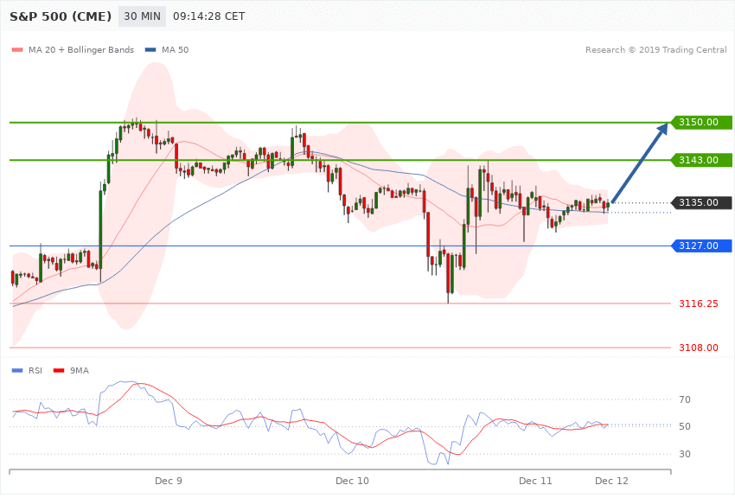Viewport: 735px width, 498px height.
Task: Click the 3116.25 red support label
Action: [699, 304]
